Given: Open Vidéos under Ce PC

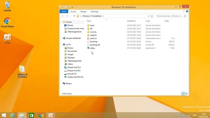Looking at the screenshot, I should click(x=70, y=64).
